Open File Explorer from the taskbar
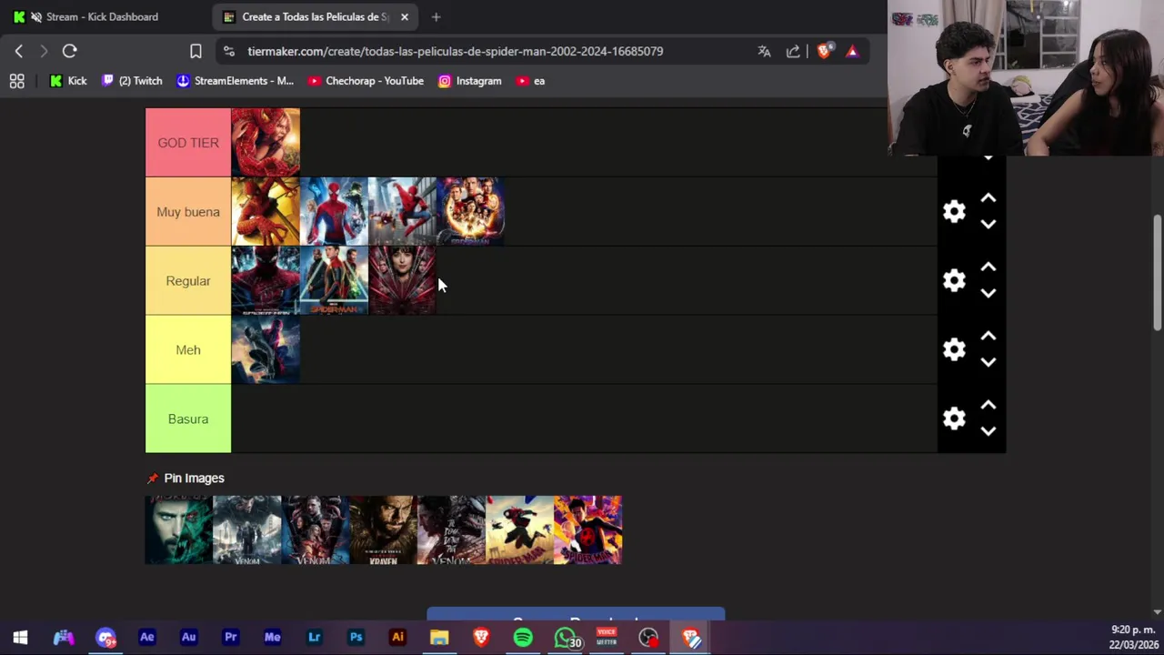This screenshot has height=655, width=1164. point(439,638)
